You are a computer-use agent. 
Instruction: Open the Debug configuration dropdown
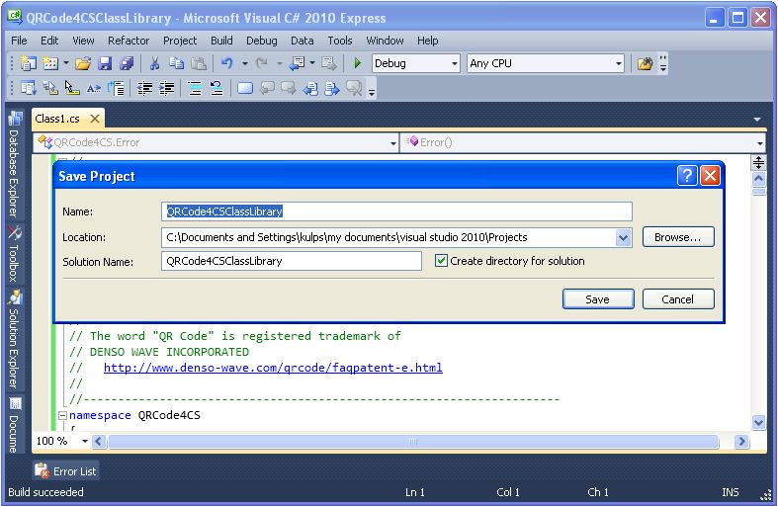(x=454, y=63)
